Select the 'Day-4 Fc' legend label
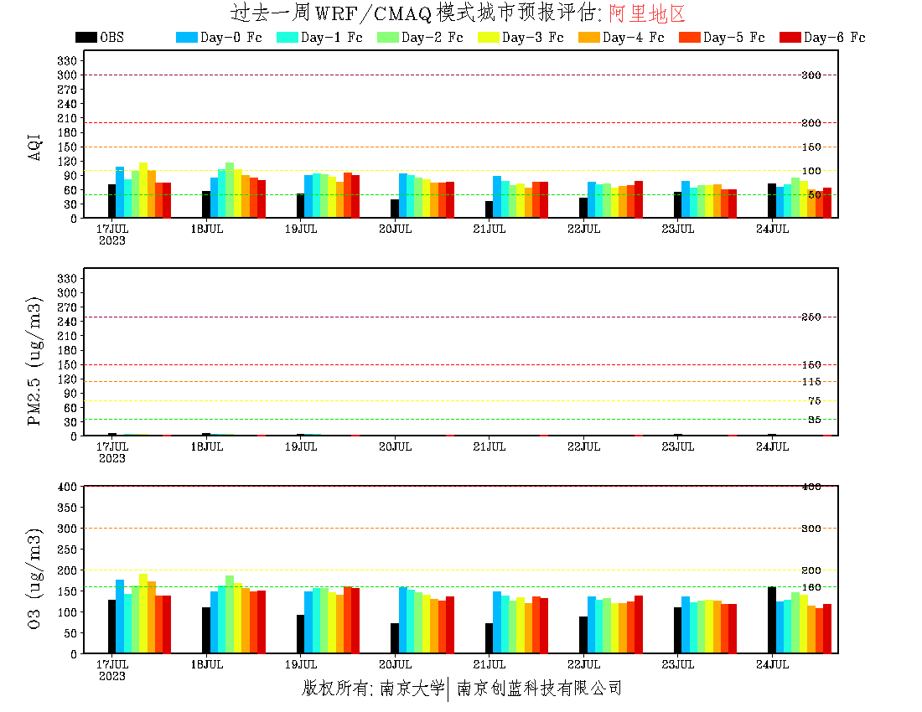 tap(634, 38)
